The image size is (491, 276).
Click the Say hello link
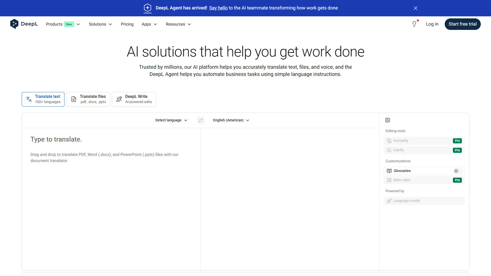218,8
